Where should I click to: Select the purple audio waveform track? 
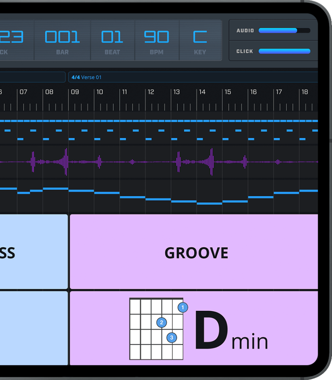click(x=158, y=161)
